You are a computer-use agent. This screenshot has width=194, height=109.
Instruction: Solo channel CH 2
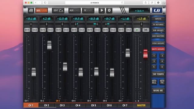(x=50, y=30)
